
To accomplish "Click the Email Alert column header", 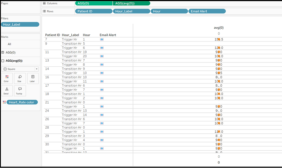I will point(108,35).
